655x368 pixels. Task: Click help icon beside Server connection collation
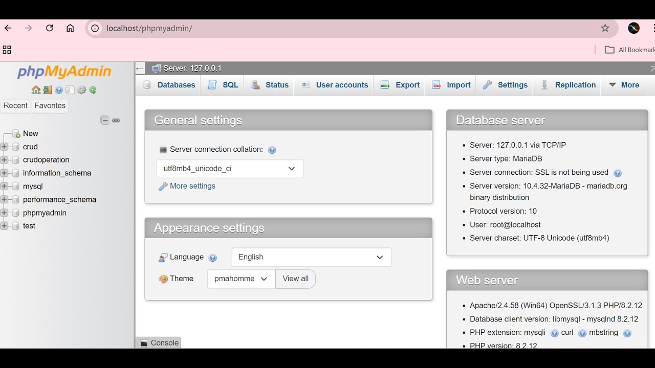click(272, 150)
